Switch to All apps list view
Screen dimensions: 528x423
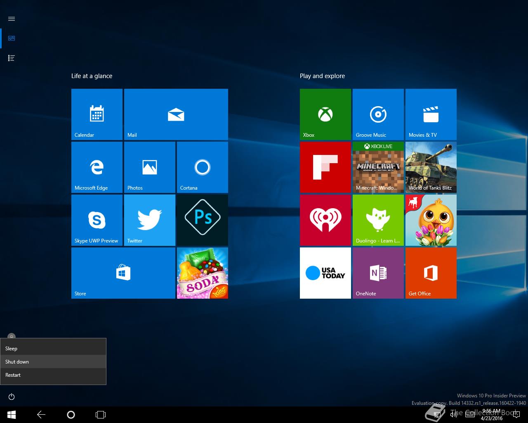click(x=12, y=58)
